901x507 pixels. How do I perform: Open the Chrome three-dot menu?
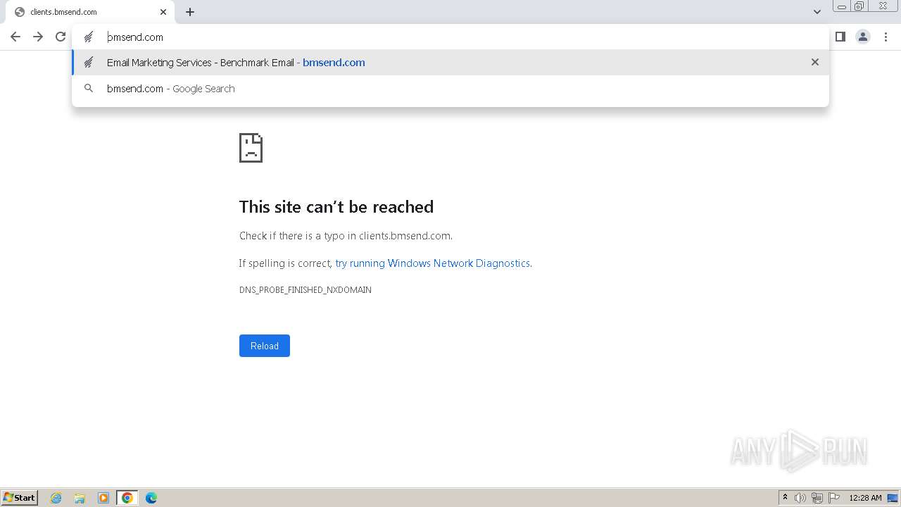[886, 37]
